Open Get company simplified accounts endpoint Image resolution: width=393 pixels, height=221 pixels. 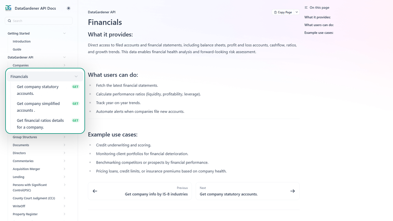[38, 107]
